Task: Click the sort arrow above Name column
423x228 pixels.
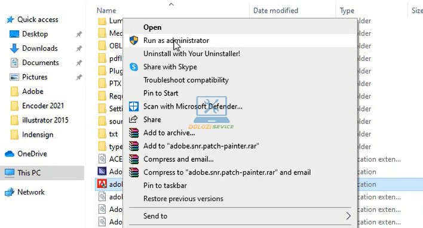Action: (171, 4)
